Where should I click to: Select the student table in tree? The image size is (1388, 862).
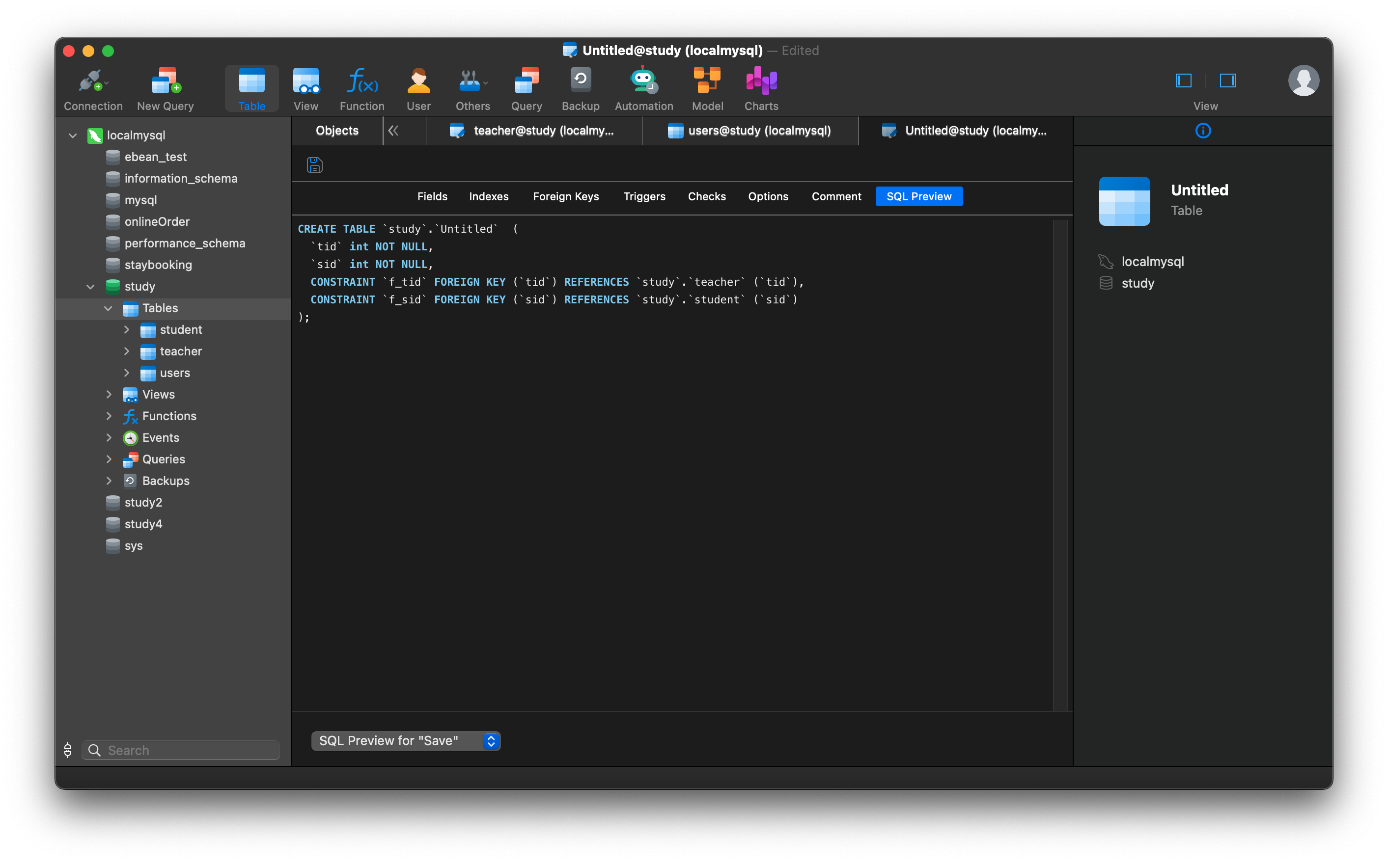pyautogui.click(x=180, y=329)
